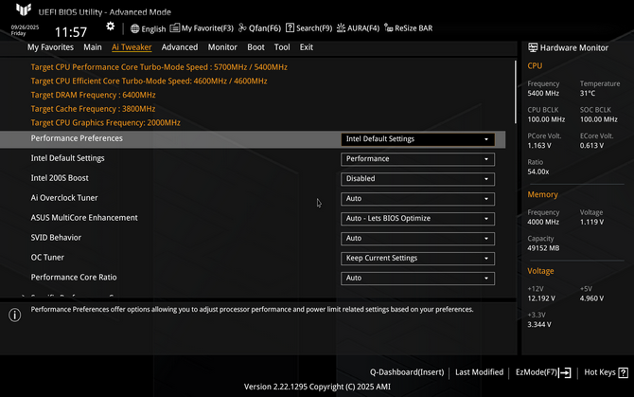Open settings gear icon near clock
Viewport: 634px width, 397px height.
[x=111, y=27]
